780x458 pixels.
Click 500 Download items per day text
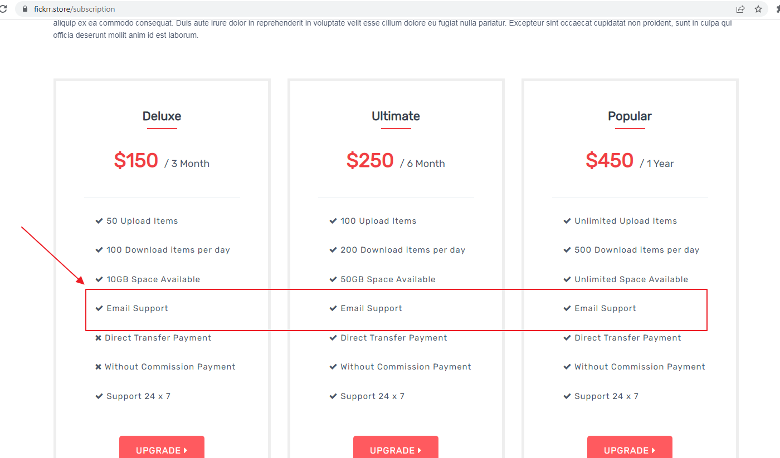pyautogui.click(x=637, y=250)
